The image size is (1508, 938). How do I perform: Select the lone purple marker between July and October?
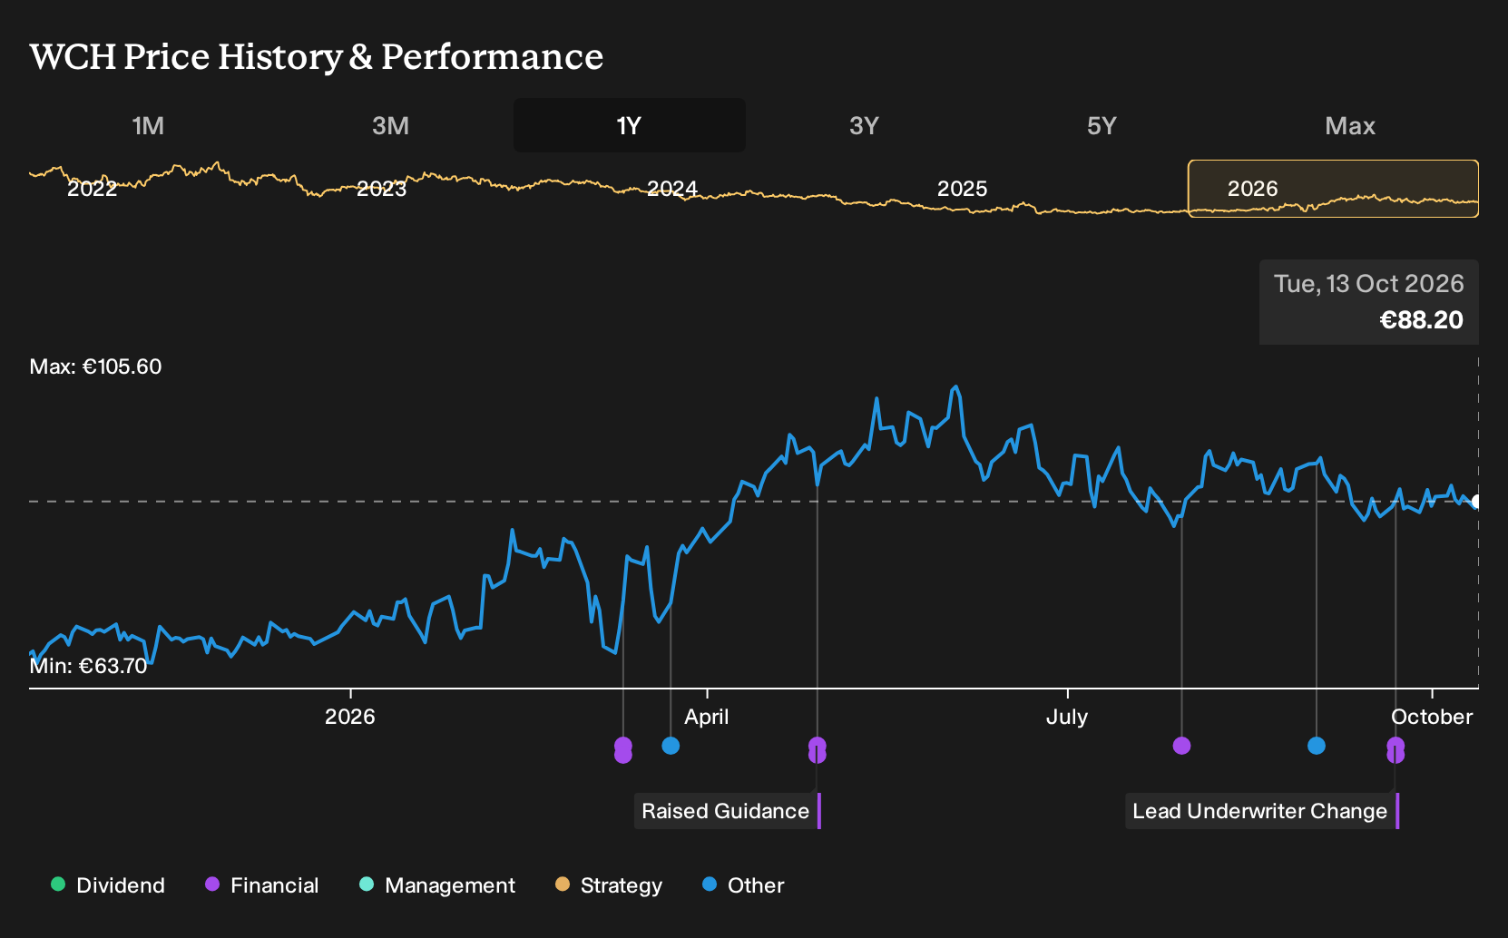click(1181, 746)
